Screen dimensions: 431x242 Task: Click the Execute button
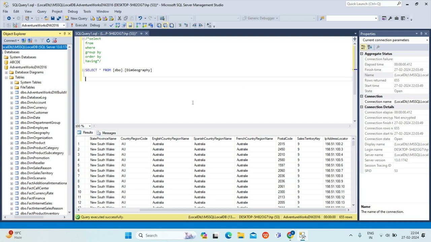pos(78,25)
